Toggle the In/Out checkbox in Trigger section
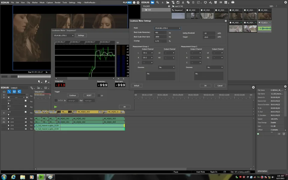The height and width of the screenshot is (180, 288). (x=56, y=100)
